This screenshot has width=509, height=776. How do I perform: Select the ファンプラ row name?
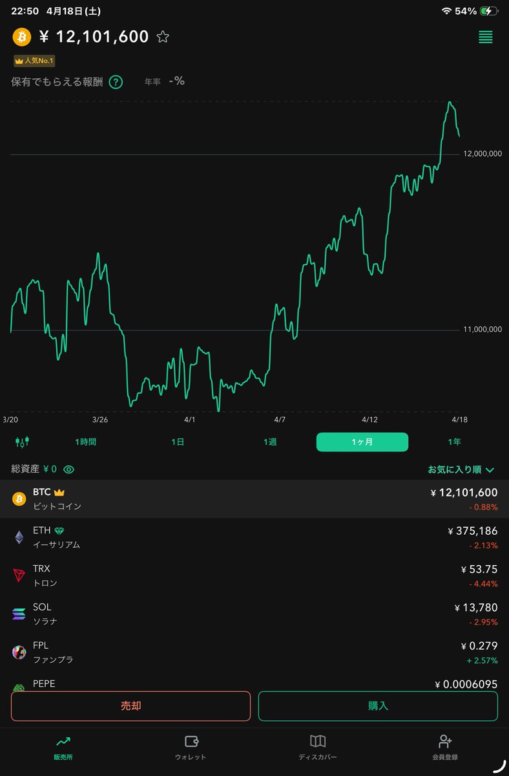coord(53,660)
